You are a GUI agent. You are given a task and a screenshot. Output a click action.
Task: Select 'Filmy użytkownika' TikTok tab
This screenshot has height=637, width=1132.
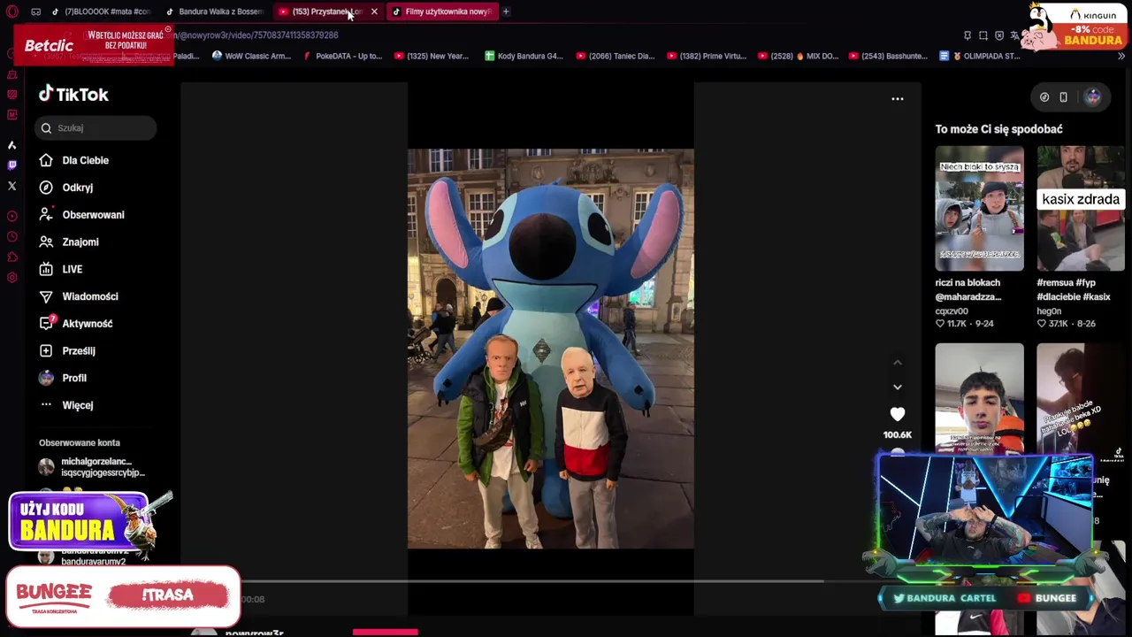click(x=442, y=12)
